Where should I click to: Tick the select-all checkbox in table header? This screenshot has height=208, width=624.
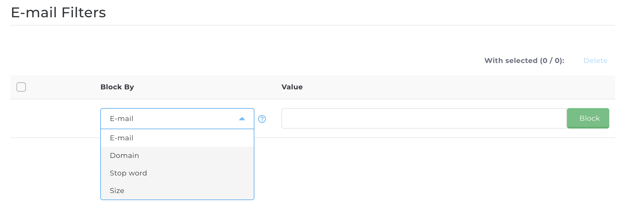coord(21,87)
